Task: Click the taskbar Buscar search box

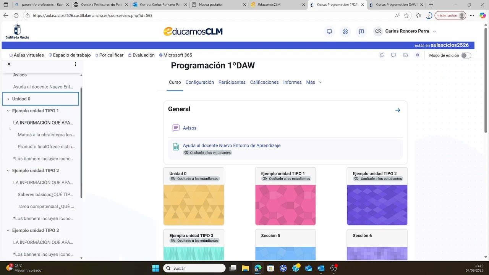Action: pyautogui.click(x=194, y=268)
